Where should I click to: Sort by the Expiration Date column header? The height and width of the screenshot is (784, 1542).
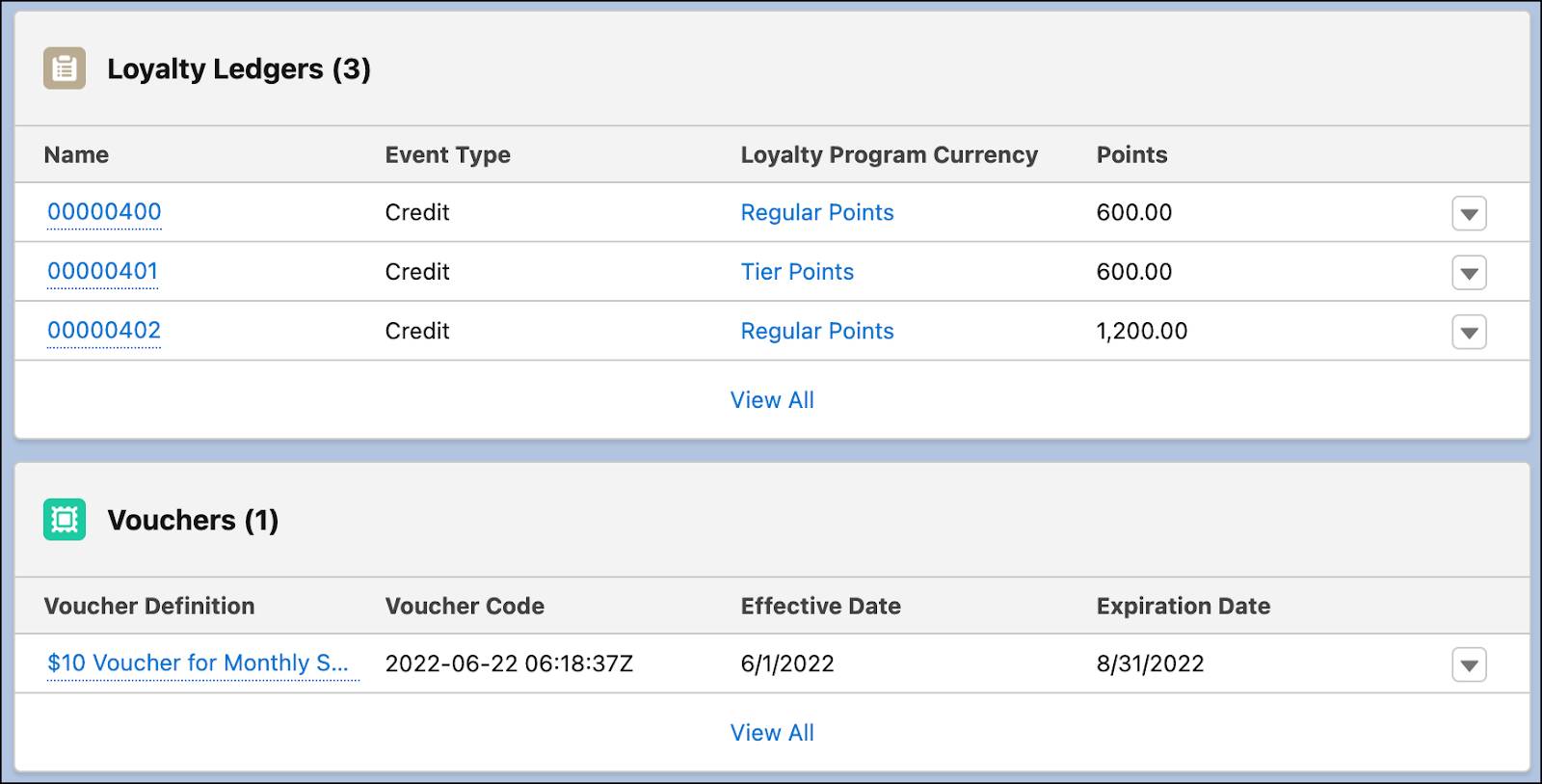[x=1183, y=606]
